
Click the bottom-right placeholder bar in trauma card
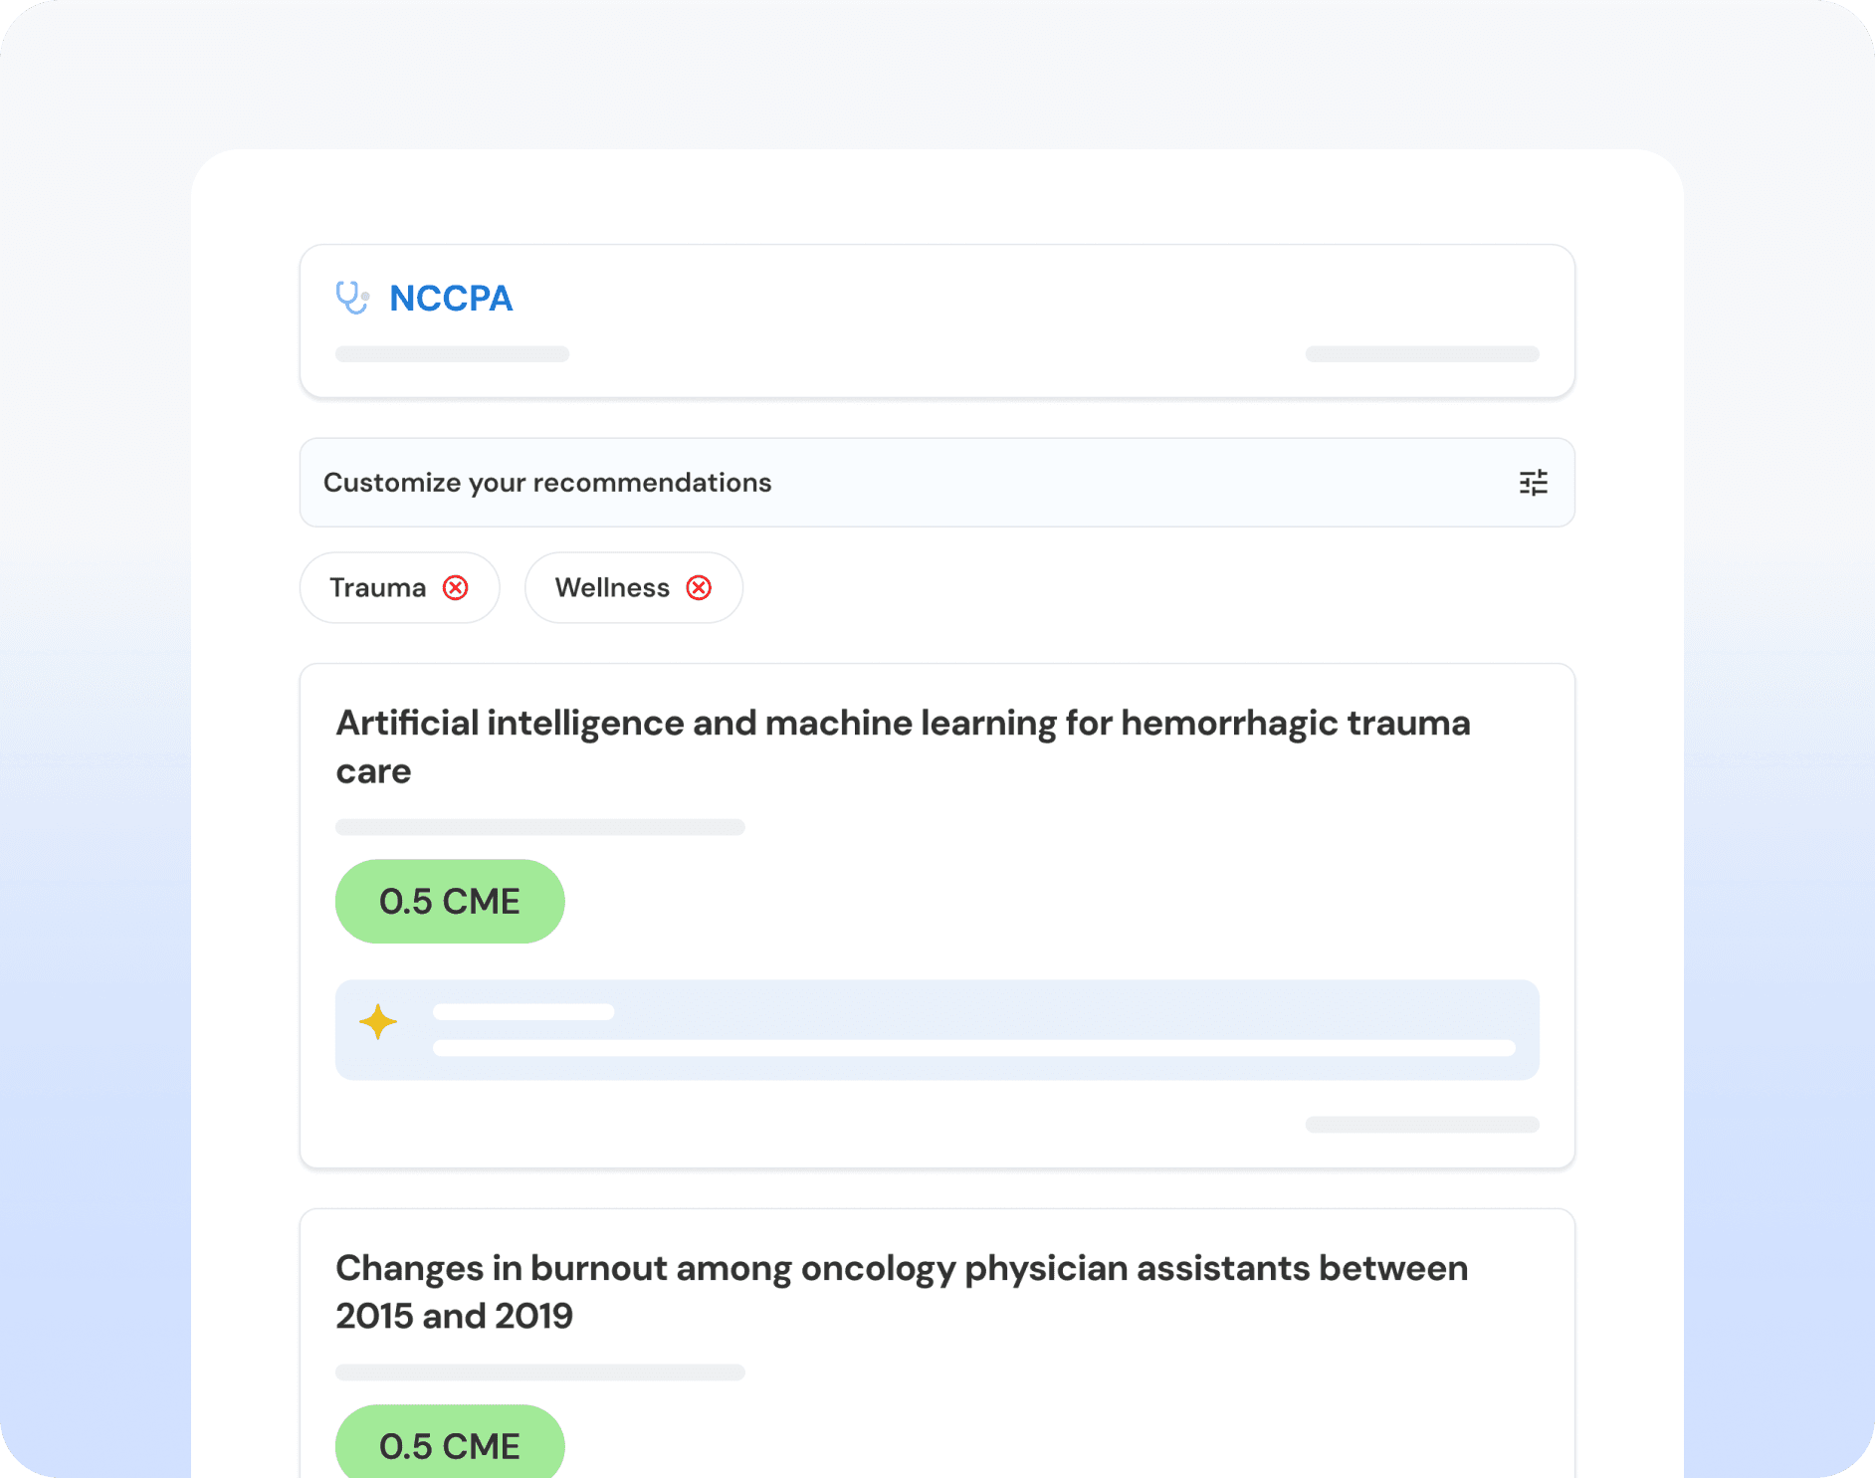pyautogui.click(x=1422, y=1125)
